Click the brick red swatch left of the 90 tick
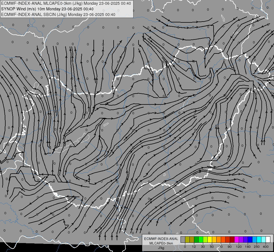This screenshot has width=274, height=252. (x=228, y=239)
